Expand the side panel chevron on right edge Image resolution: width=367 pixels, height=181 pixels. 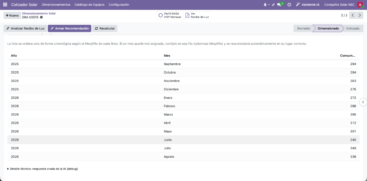point(363,102)
